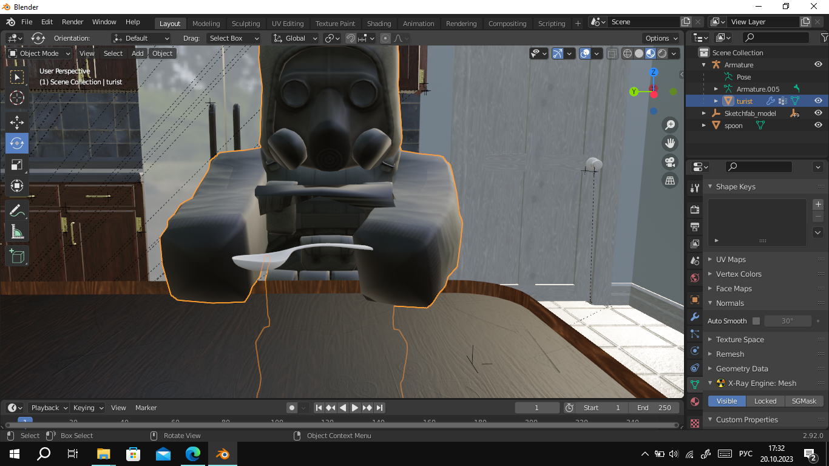Activate the Annotate tool
The image size is (829, 466).
pos(17,211)
